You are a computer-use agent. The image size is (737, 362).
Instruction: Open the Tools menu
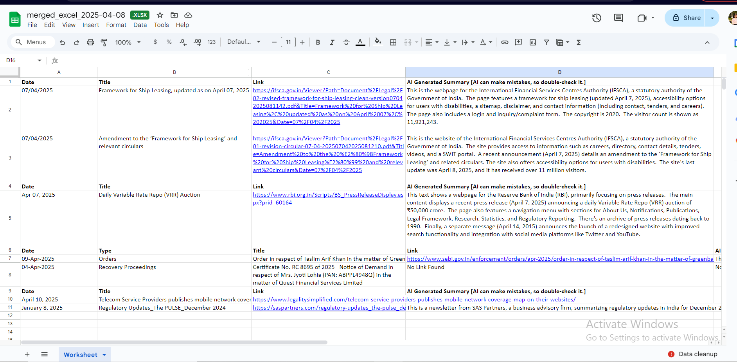point(162,25)
